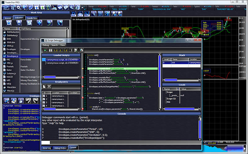Click the zoom in magnifier on chart toolbar

click(114, 14)
